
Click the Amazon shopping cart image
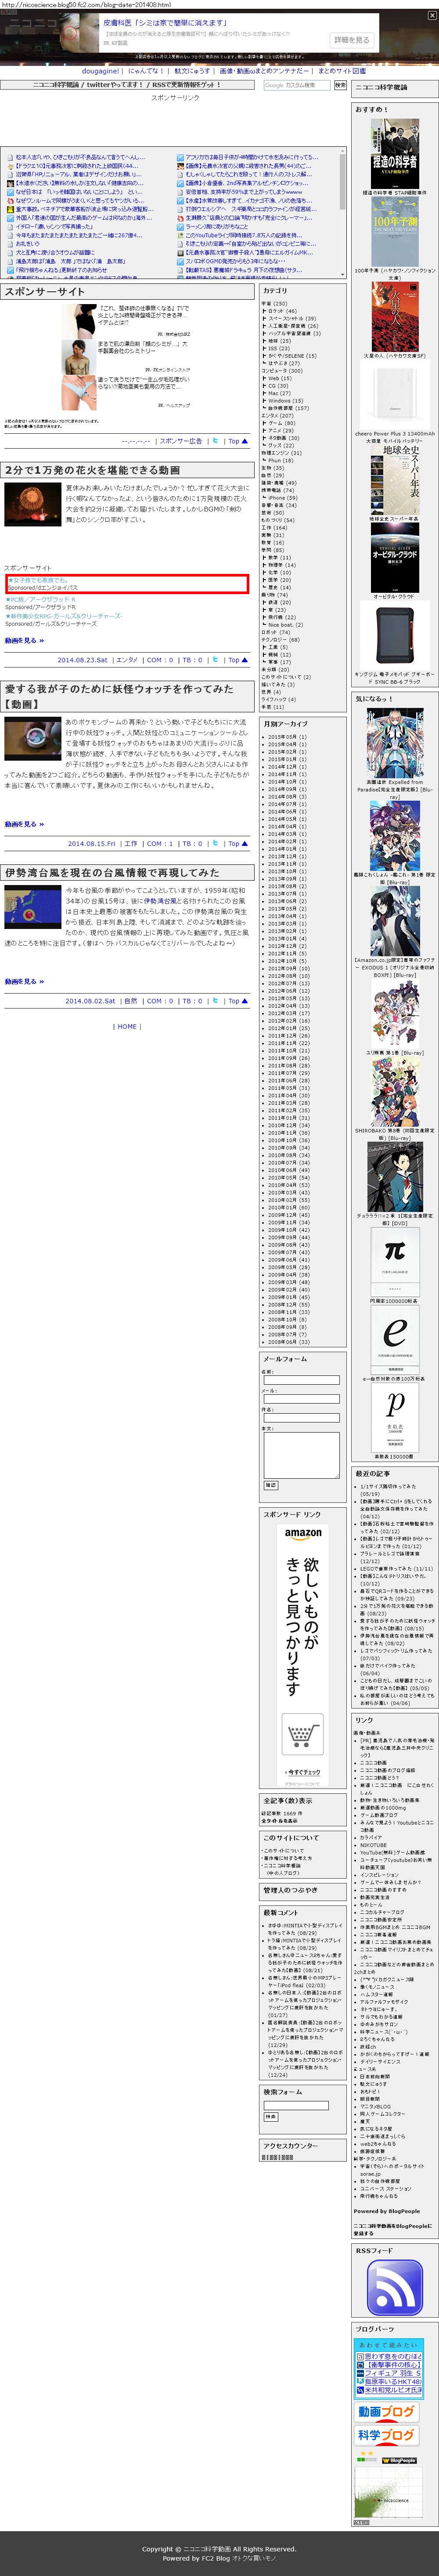pos(302,1733)
